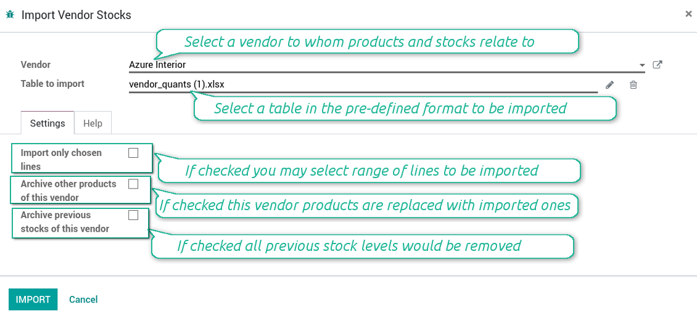Click the Vendor field showing Azure Interior
The height and width of the screenshot is (323, 697).
370,65
